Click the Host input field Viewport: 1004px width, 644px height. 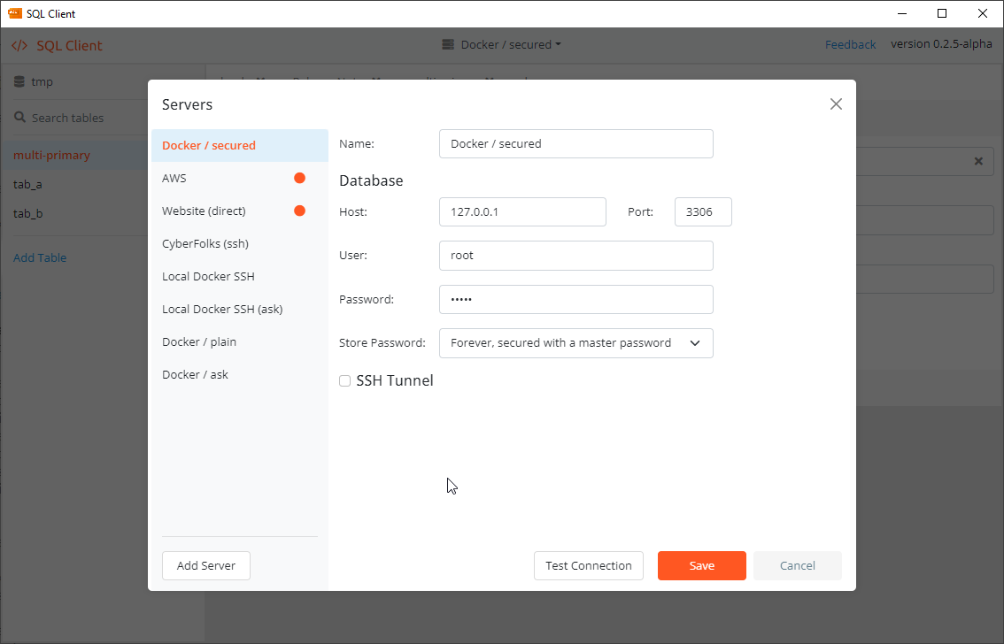pos(522,212)
